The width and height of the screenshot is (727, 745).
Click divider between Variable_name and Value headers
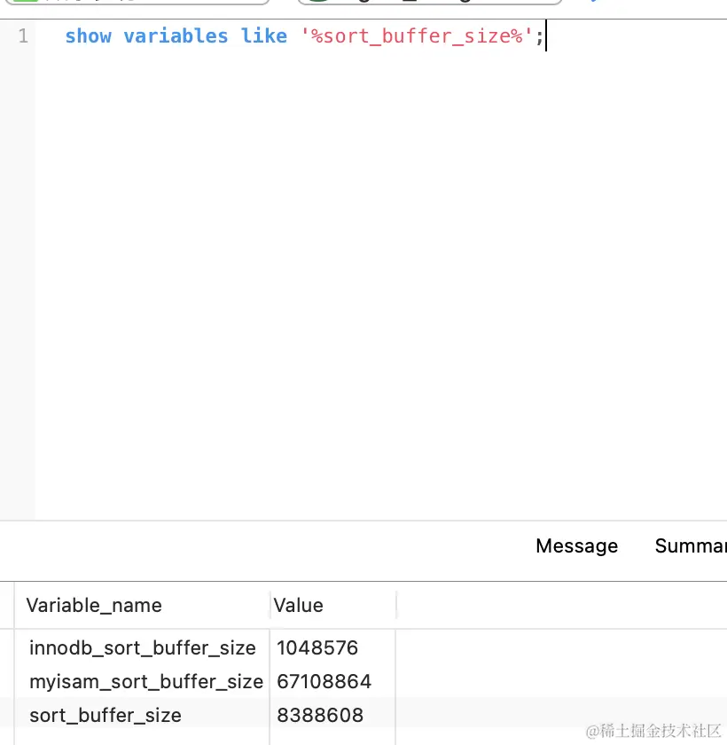click(270, 606)
